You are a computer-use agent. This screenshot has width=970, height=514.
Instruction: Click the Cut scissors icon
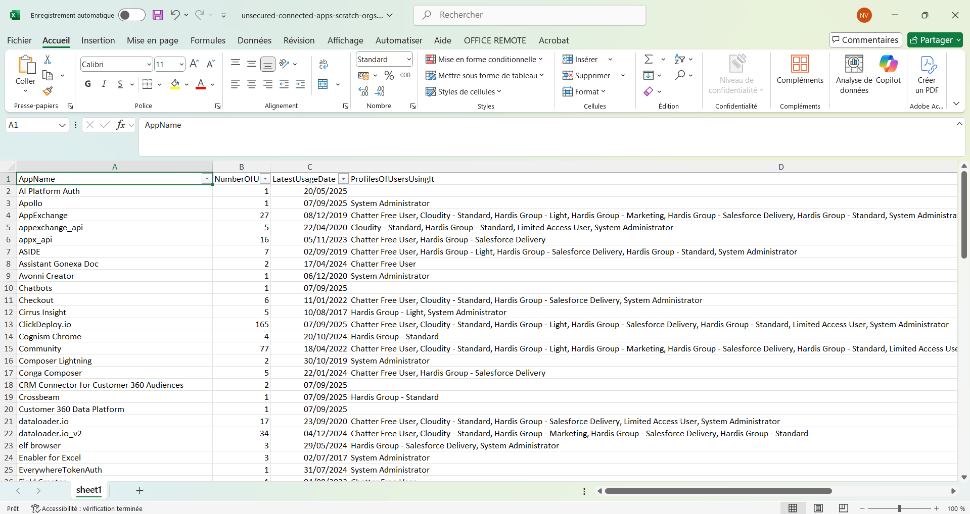48,60
